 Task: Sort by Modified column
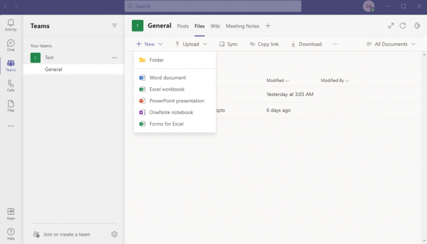click(277, 80)
